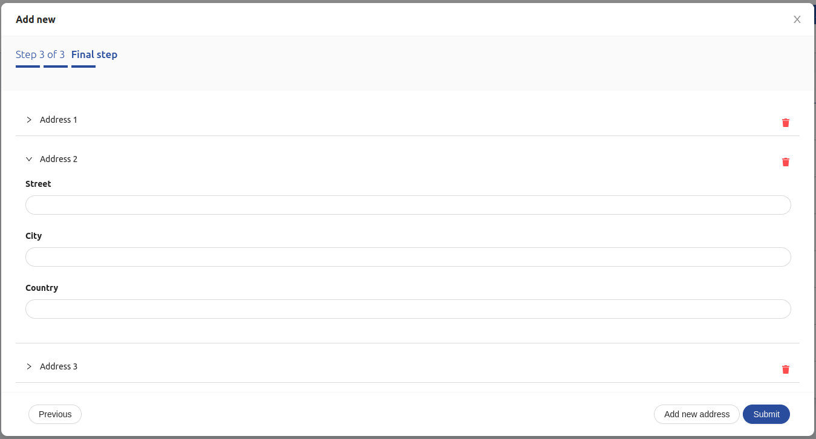Select third step bar under Final step

click(83, 67)
